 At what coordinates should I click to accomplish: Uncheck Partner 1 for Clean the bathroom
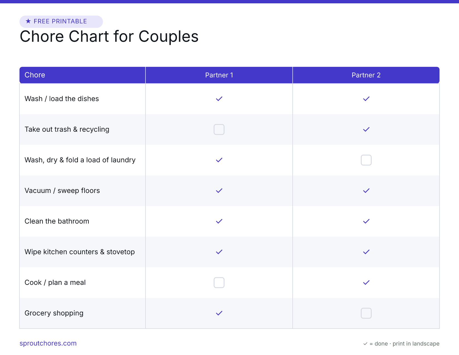coord(219,221)
